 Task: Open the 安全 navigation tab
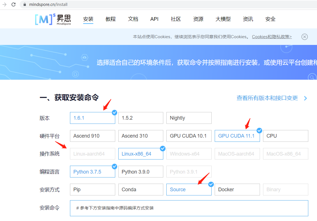tap(270, 19)
